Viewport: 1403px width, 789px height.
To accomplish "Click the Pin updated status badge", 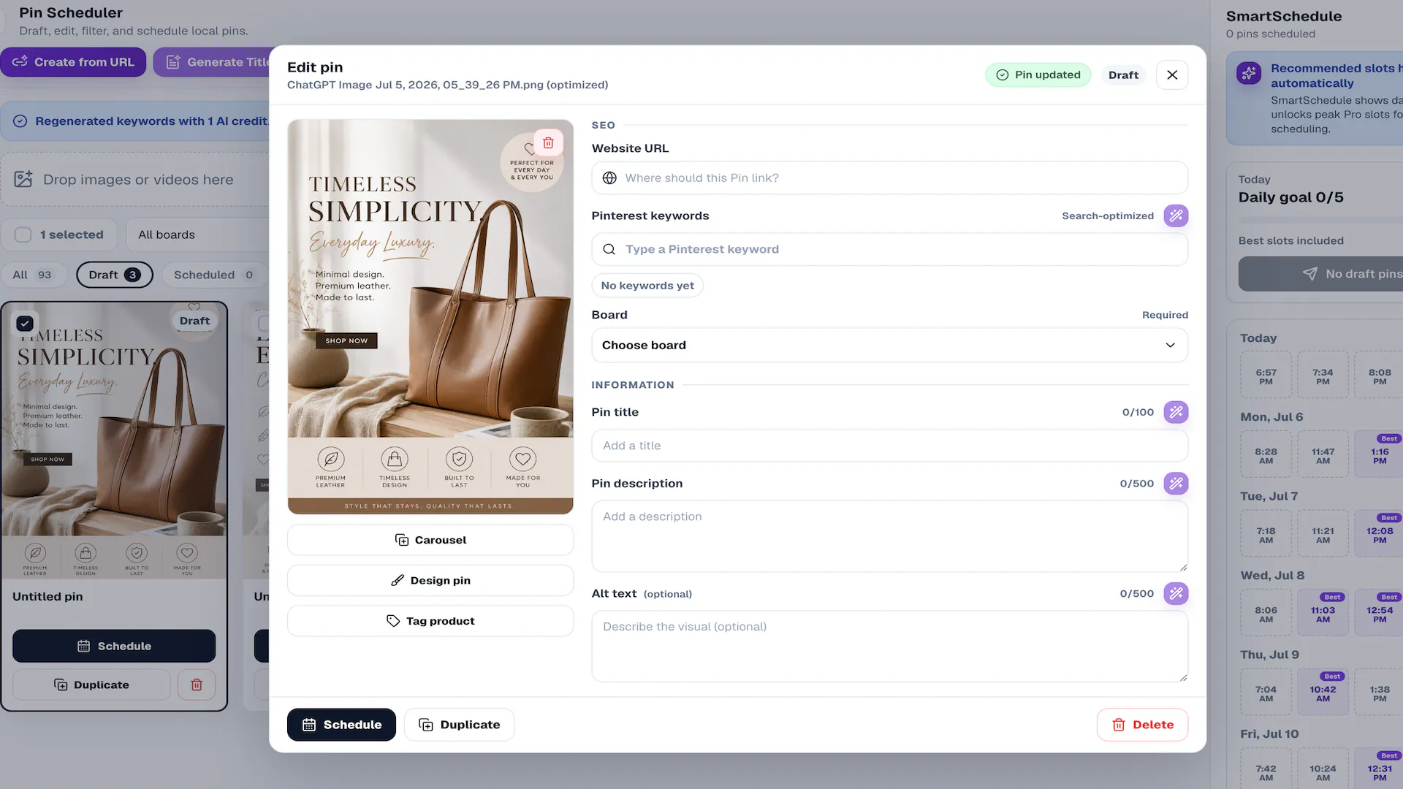I will coord(1038,75).
